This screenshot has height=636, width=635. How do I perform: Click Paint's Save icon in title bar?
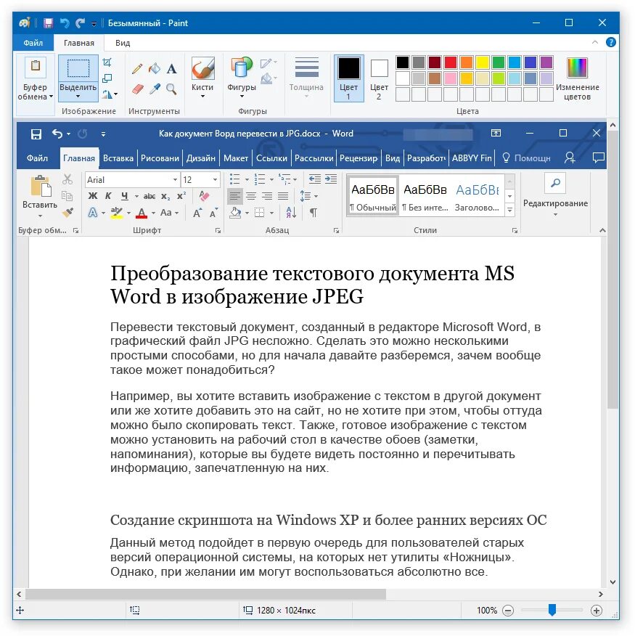point(48,23)
